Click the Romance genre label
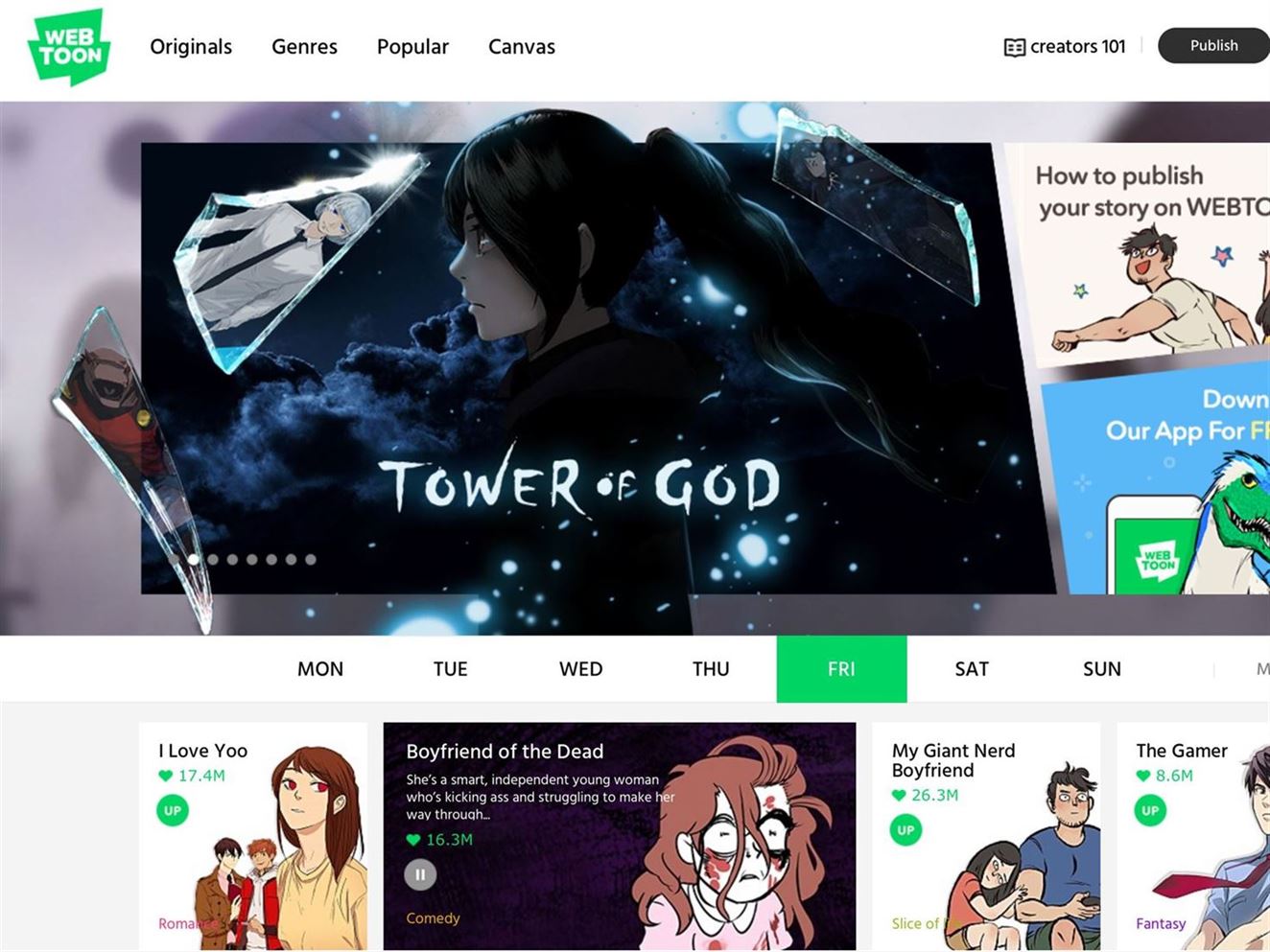The height and width of the screenshot is (952, 1270). coord(189,924)
